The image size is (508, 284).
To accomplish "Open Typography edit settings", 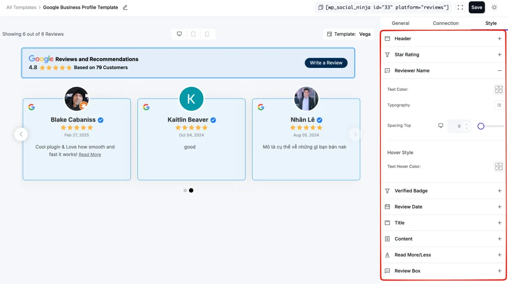I will click(499, 105).
